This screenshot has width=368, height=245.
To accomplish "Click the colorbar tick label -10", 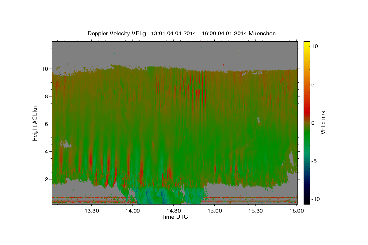I will coord(315,199).
